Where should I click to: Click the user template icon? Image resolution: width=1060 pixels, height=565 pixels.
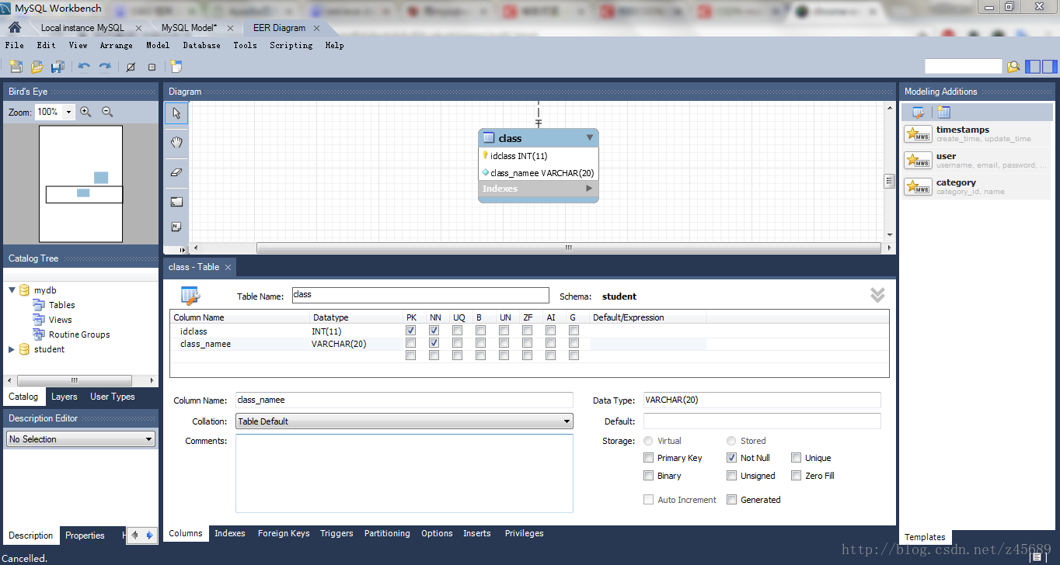[x=918, y=160]
